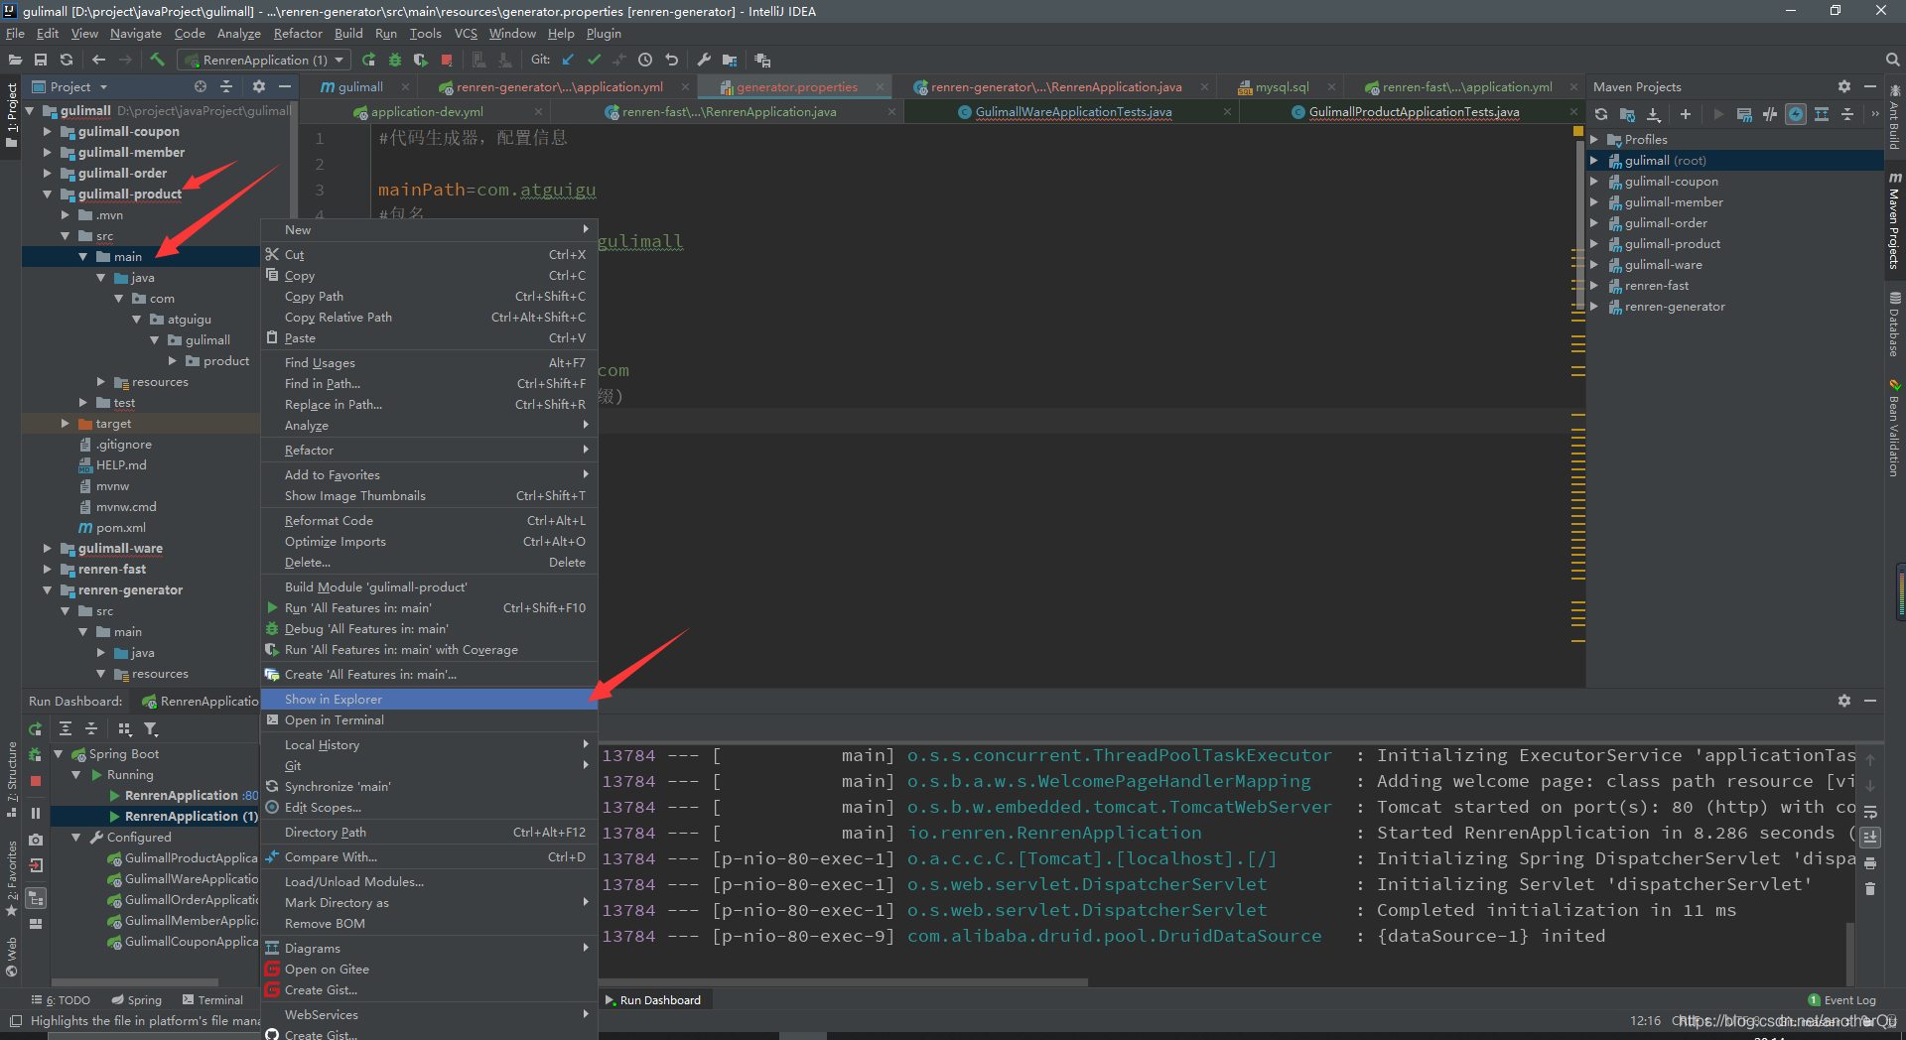Click the Git Commit green checkmark
The width and height of the screenshot is (1906, 1040).
click(x=594, y=60)
